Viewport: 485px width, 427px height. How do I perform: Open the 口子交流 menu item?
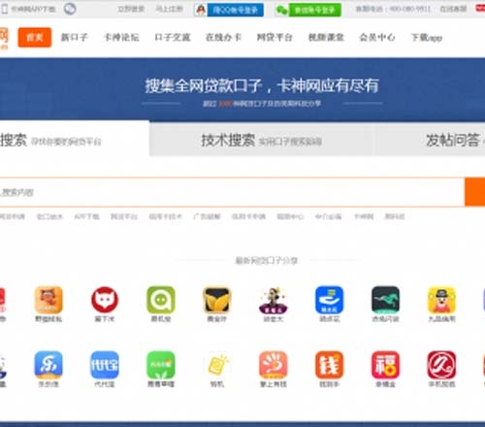pyautogui.click(x=173, y=37)
